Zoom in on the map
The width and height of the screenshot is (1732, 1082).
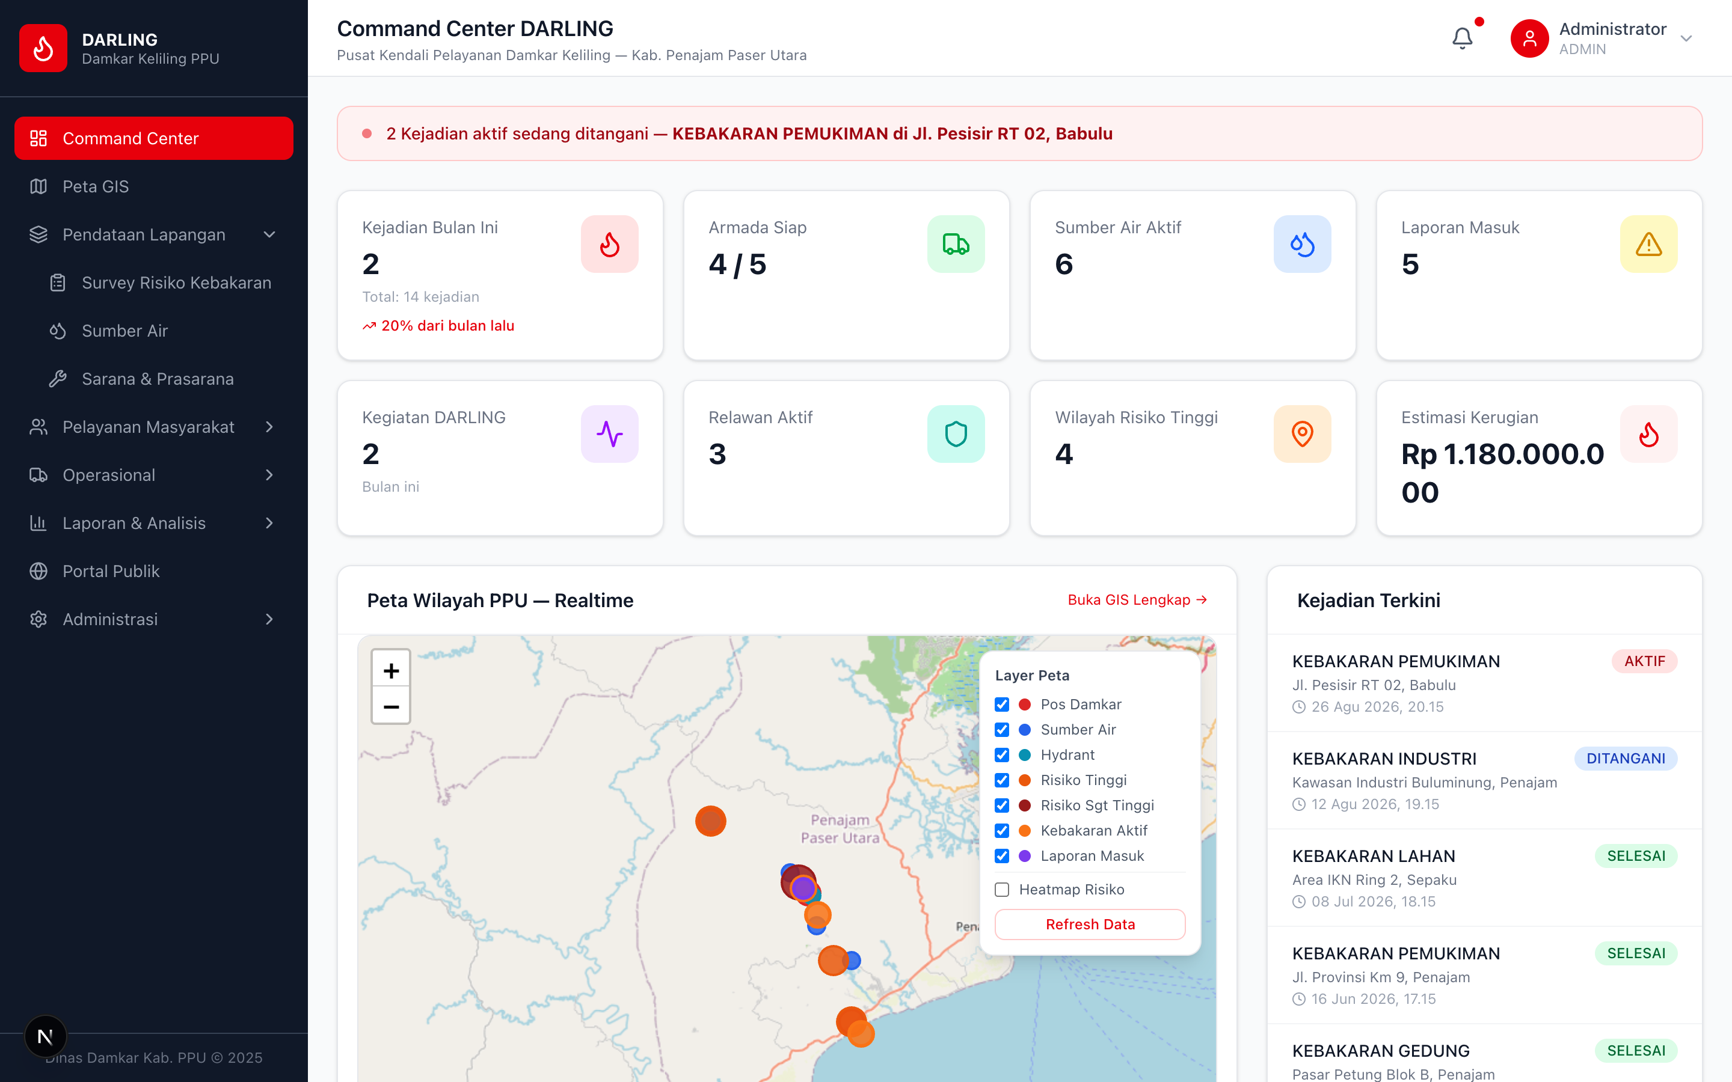[391, 670]
